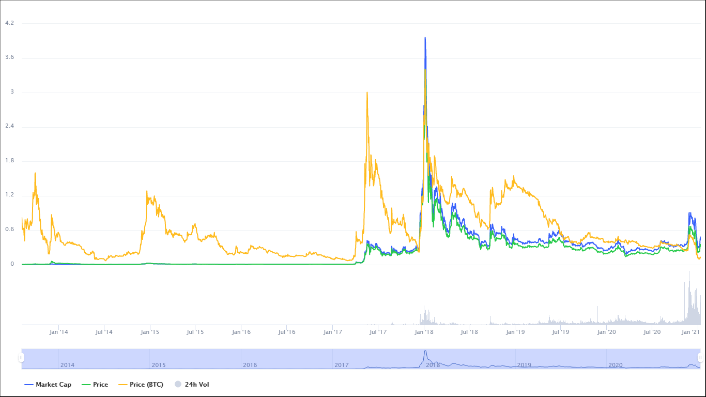Viewport: 706px width, 397px height.
Task: Toggle the Price series legend entry
Action: tap(95, 385)
